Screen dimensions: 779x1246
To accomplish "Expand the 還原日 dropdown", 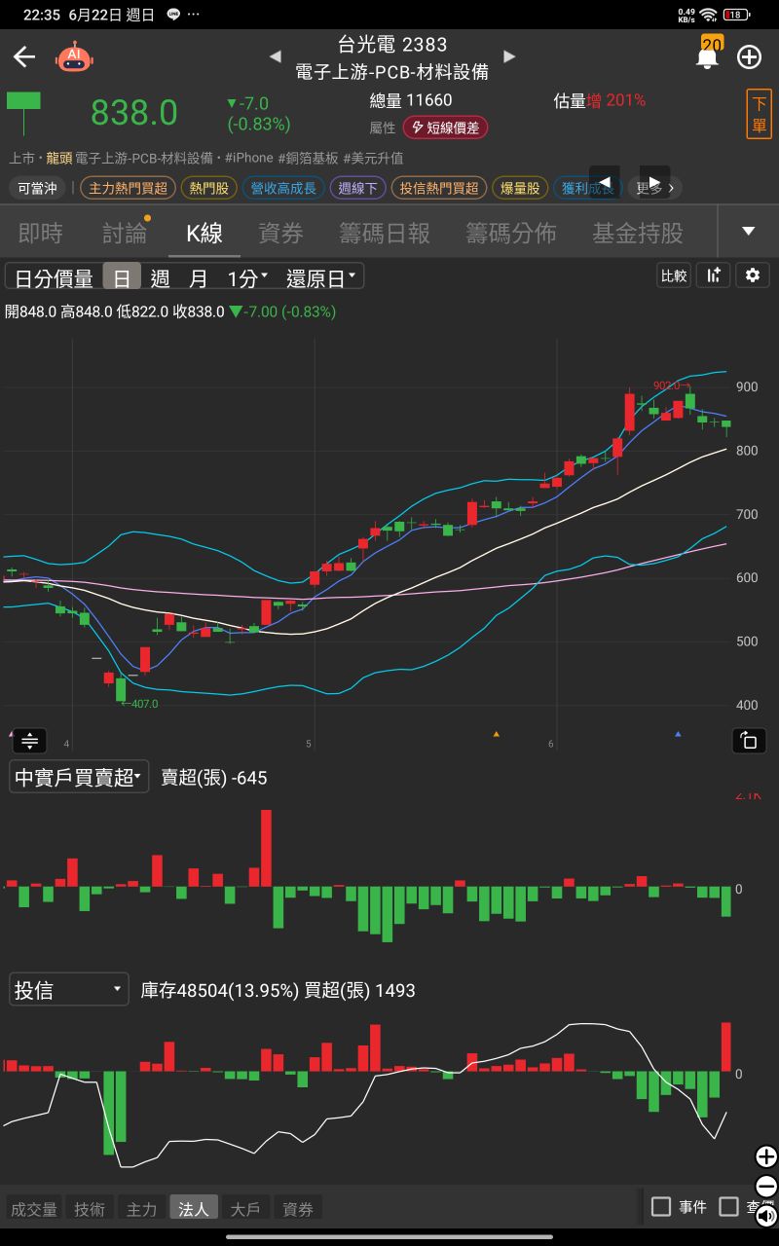I will pyautogui.click(x=323, y=277).
